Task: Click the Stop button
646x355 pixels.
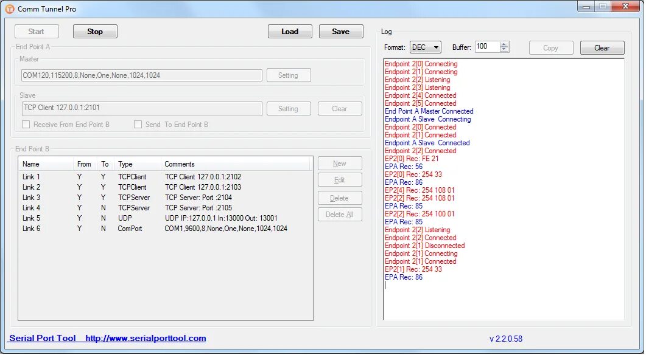Action: point(95,31)
